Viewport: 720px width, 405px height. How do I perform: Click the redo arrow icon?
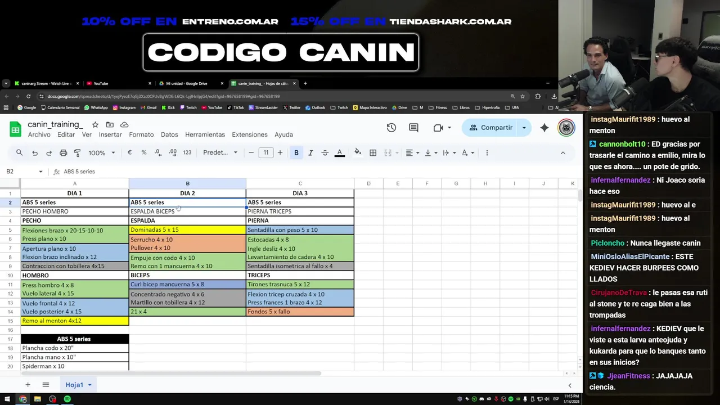click(x=49, y=152)
